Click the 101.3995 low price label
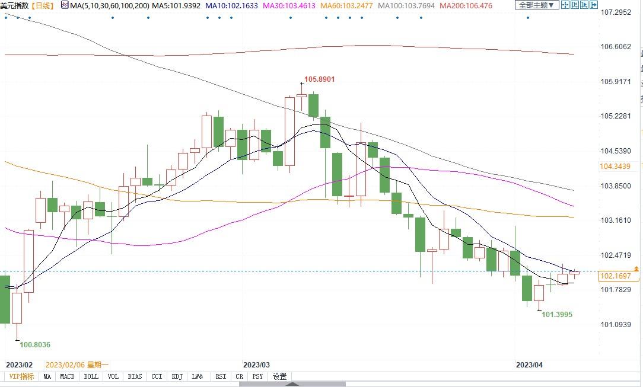 tap(556, 314)
